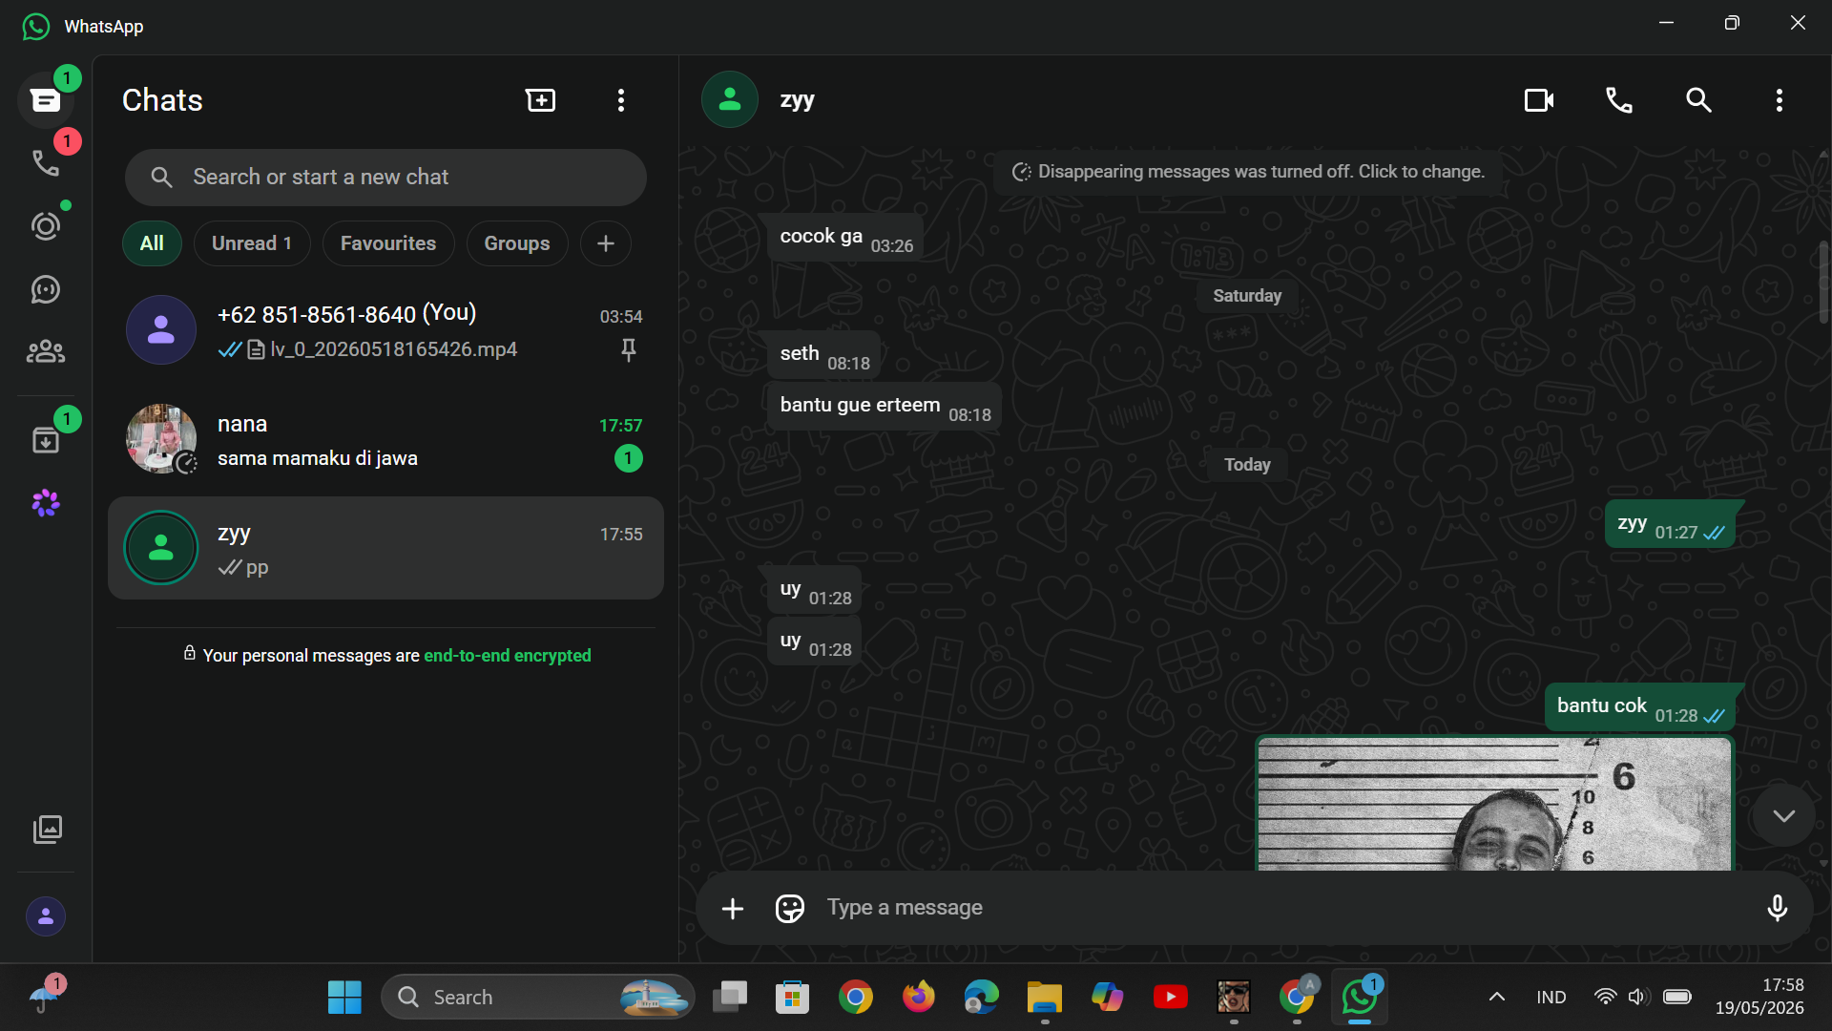Open Firefox from the taskbar
Screen dimensions: 1832x1031
[919, 997]
